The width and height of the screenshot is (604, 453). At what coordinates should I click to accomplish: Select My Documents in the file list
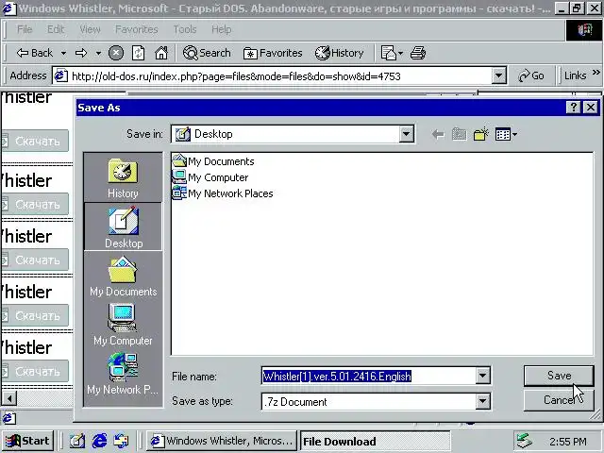[x=213, y=161]
